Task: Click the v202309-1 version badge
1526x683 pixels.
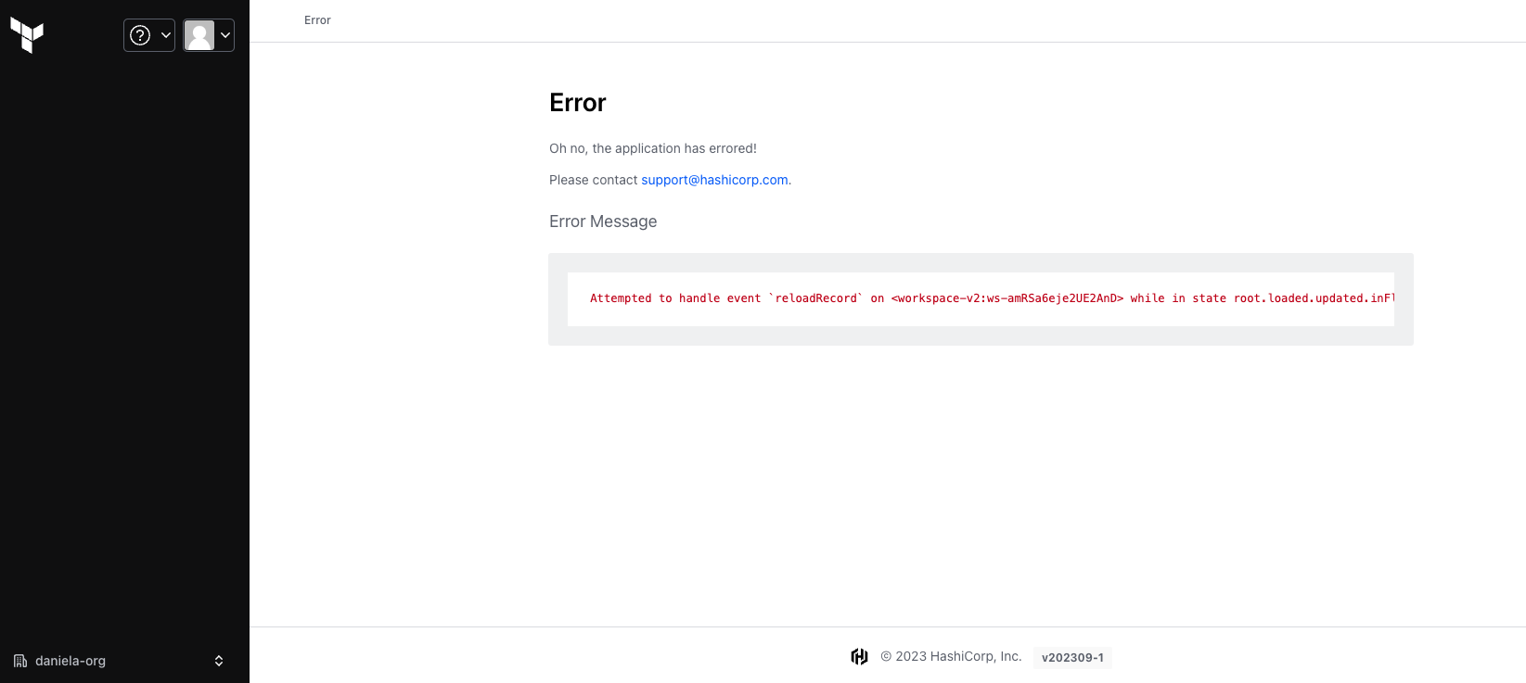Action: click(x=1072, y=657)
